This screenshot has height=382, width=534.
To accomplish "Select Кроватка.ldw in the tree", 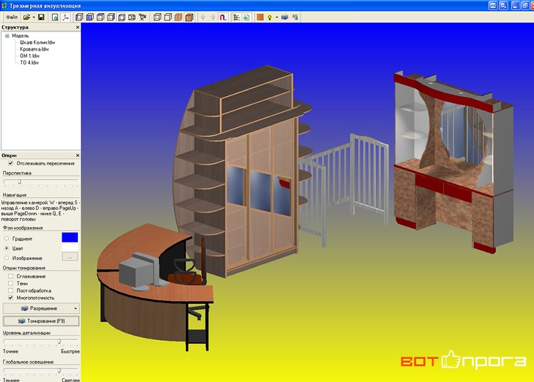I will point(34,49).
